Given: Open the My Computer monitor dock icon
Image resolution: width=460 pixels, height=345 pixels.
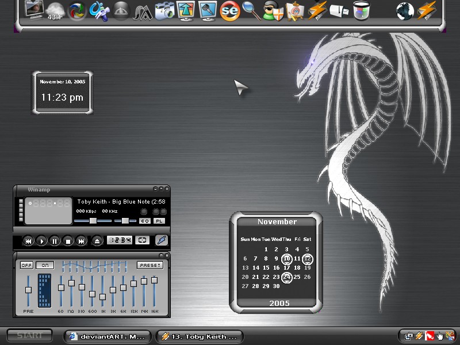Looking at the screenshot, I should [x=34, y=10].
